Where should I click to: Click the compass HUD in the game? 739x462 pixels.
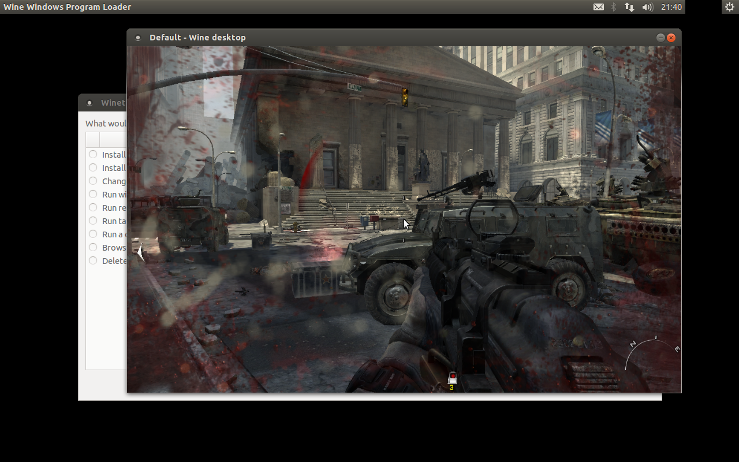(x=653, y=352)
